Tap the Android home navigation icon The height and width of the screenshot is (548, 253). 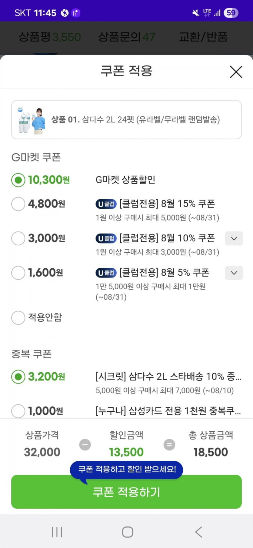[127, 532]
